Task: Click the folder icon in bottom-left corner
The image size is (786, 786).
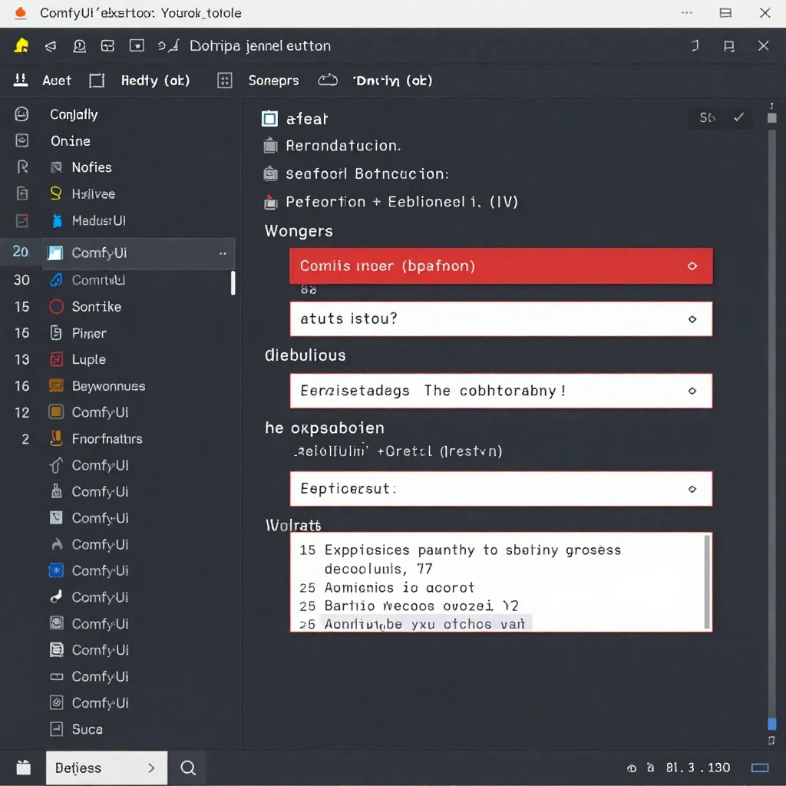Action: point(23,768)
